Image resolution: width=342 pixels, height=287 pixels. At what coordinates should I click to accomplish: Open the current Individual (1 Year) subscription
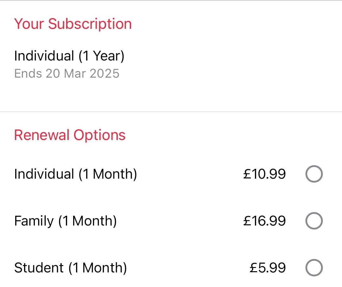click(69, 56)
